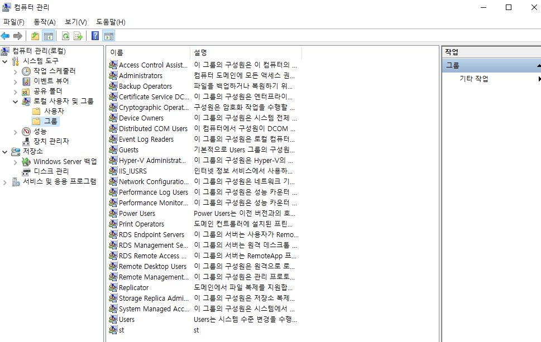Image resolution: width=541 pixels, height=342 pixels.
Task: Sort the list by the 설명 column header
Action: tap(246, 52)
